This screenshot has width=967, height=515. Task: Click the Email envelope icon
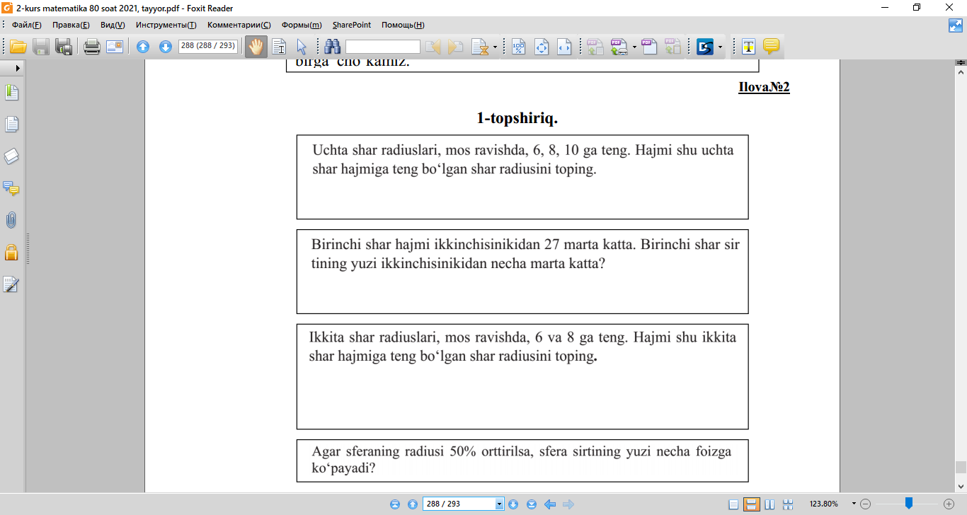(115, 47)
